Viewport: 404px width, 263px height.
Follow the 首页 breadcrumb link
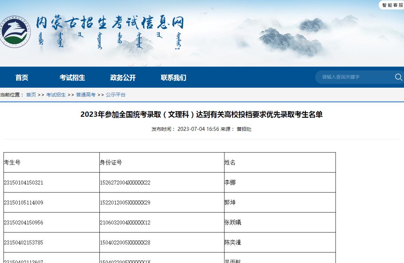pos(31,95)
